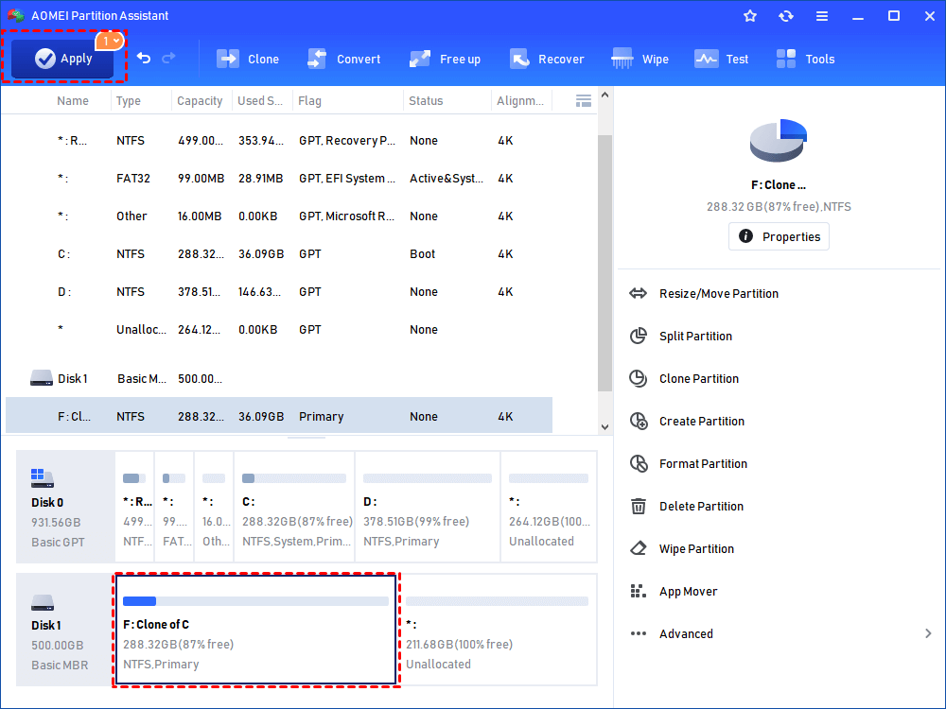
Task: Click the partition list scrollbar thumb
Action: 604,262
